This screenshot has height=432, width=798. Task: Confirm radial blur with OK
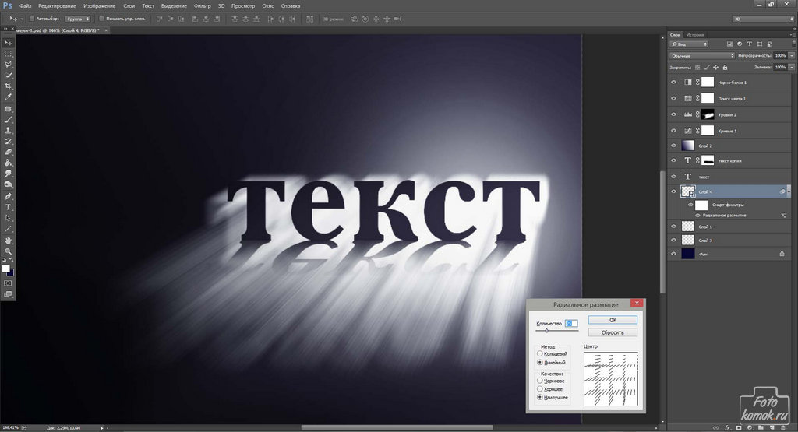613,320
